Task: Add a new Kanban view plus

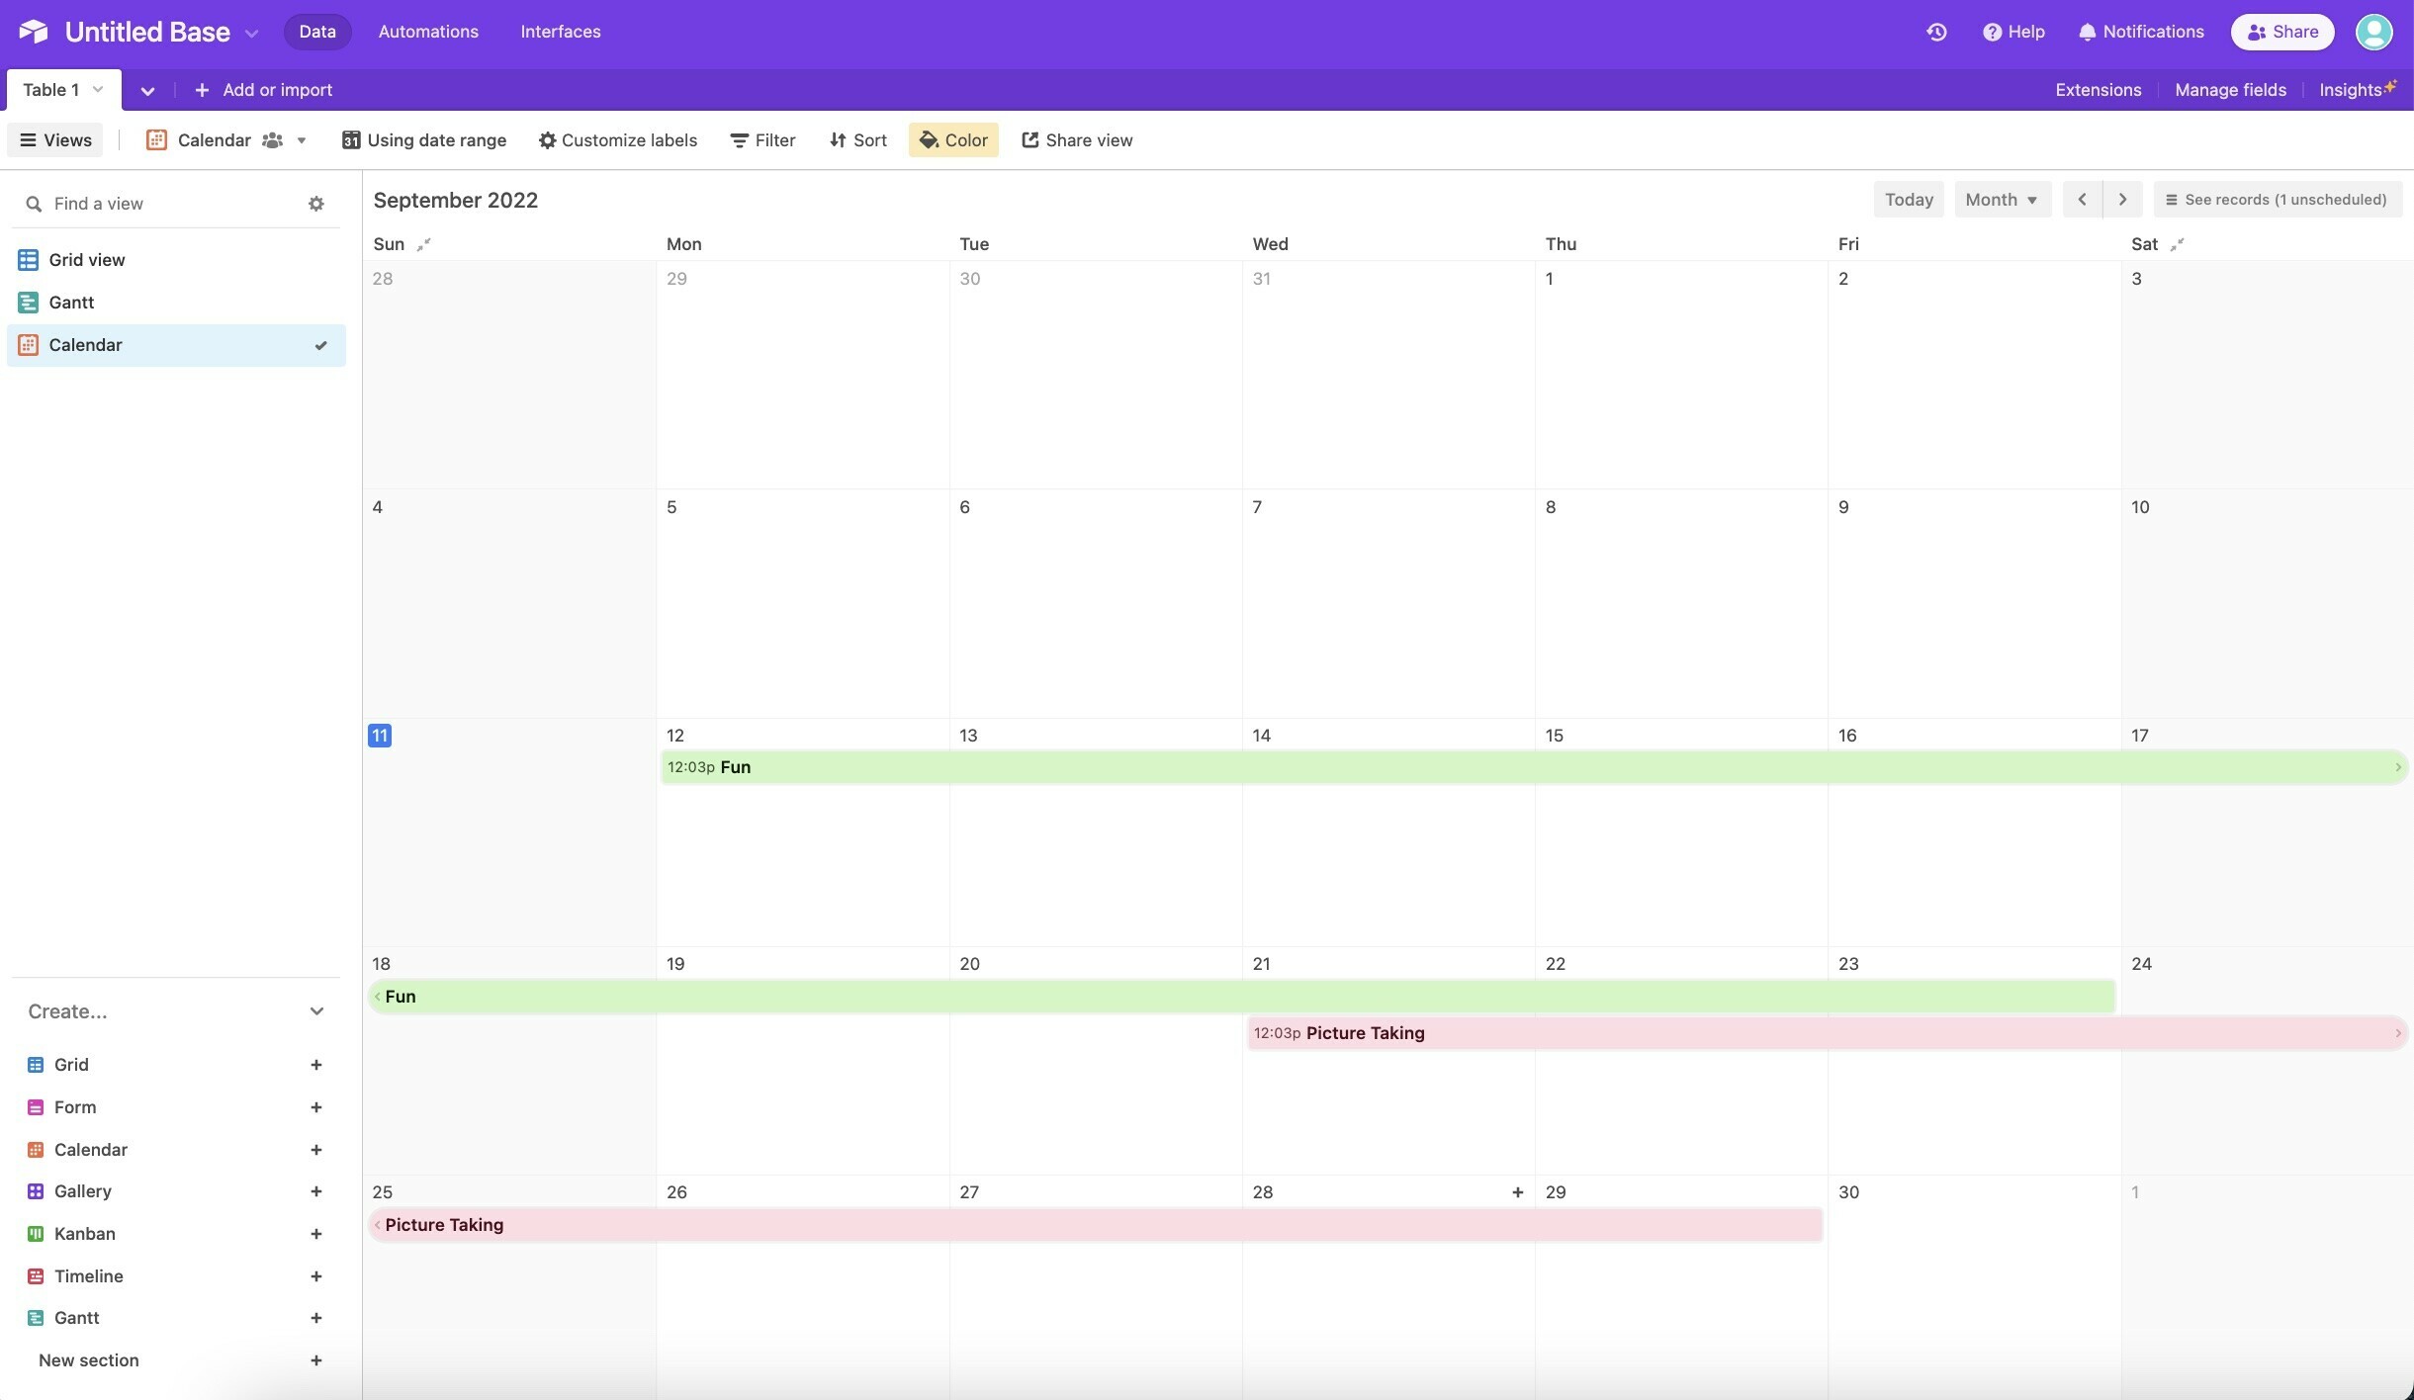Action: (316, 1234)
